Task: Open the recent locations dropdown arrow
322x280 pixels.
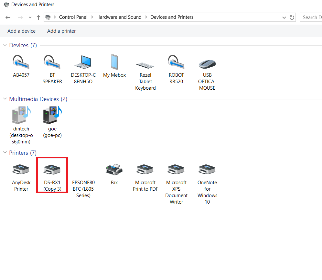Action: (30, 17)
